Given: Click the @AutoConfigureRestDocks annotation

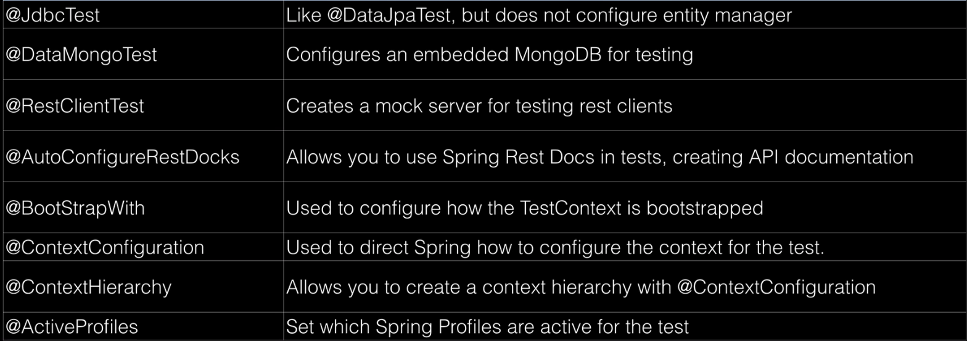Looking at the screenshot, I should pyautogui.click(x=122, y=157).
